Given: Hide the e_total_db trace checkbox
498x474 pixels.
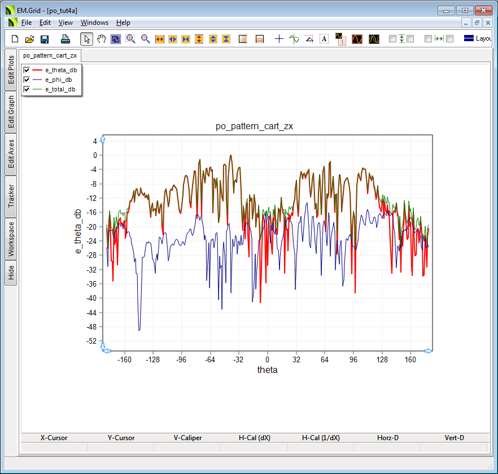Looking at the screenshot, I should coord(27,89).
